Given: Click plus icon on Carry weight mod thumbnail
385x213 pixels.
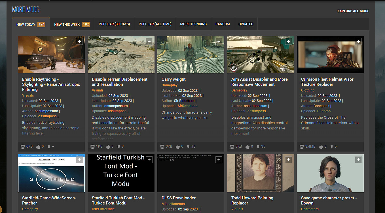Looking at the screenshot, I should tap(219, 41).
